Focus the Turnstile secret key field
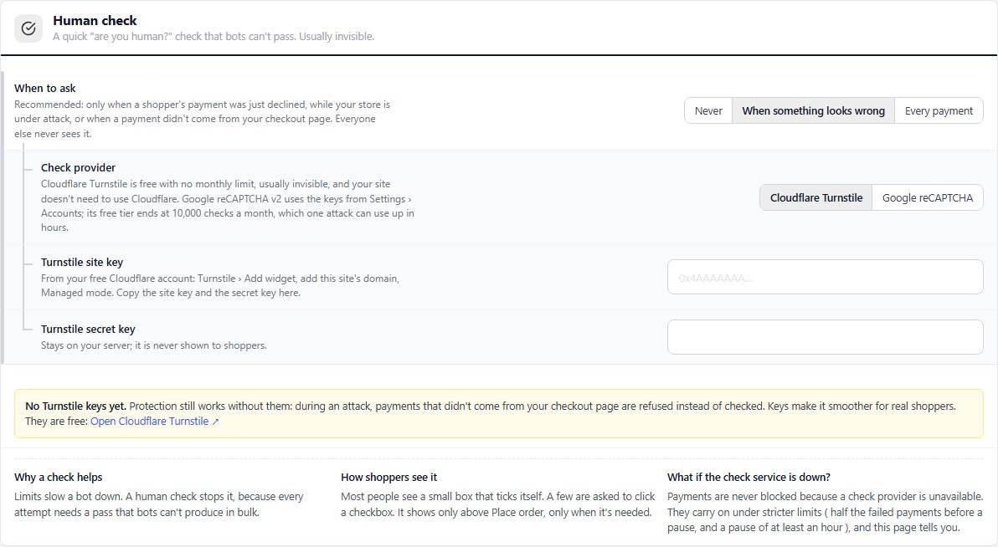This screenshot has height=547, width=998. click(x=825, y=337)
